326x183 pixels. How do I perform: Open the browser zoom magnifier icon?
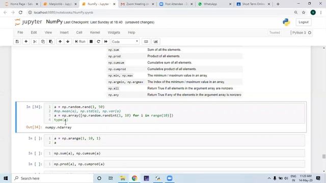coord(295,12)
